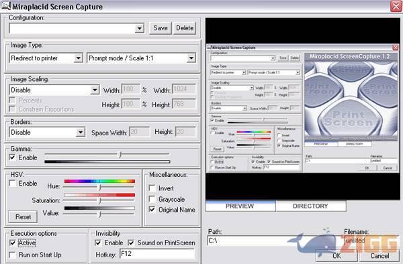Click the Miraplacid title bar app icon

pyautogui.click(x=5, y=5)
